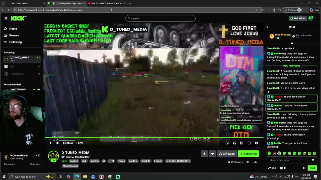Share the stream
This screenshot has width=321, height=180.
click(x=247, y=162)
